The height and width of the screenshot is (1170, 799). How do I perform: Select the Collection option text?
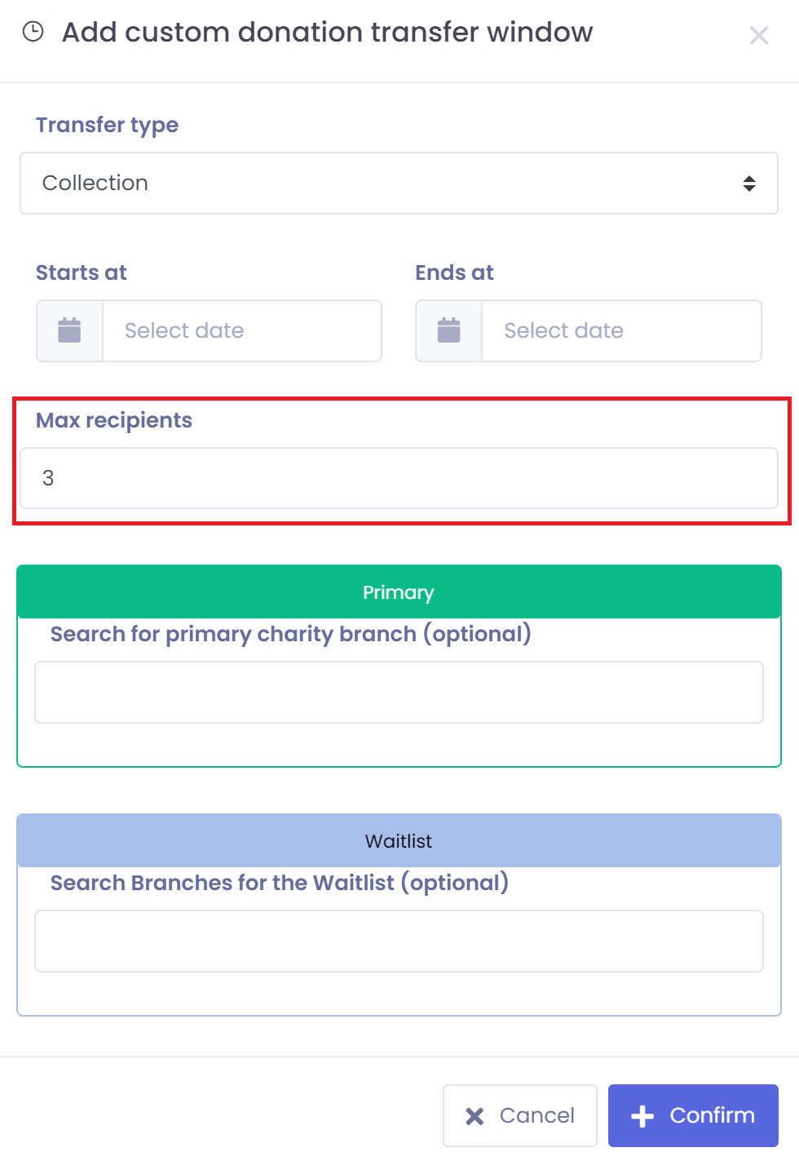(x=95, y=183)
